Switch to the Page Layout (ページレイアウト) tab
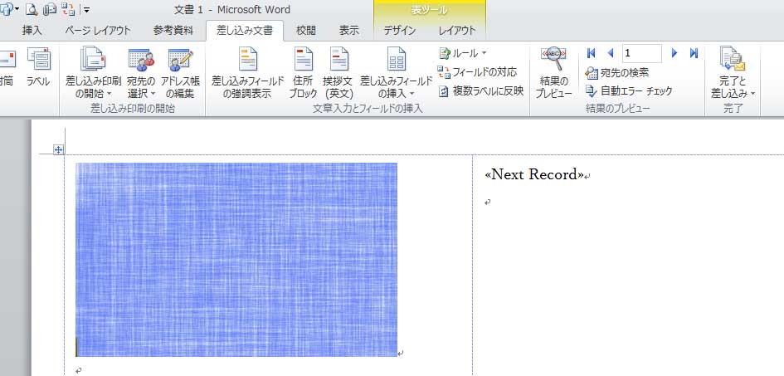 98,31
